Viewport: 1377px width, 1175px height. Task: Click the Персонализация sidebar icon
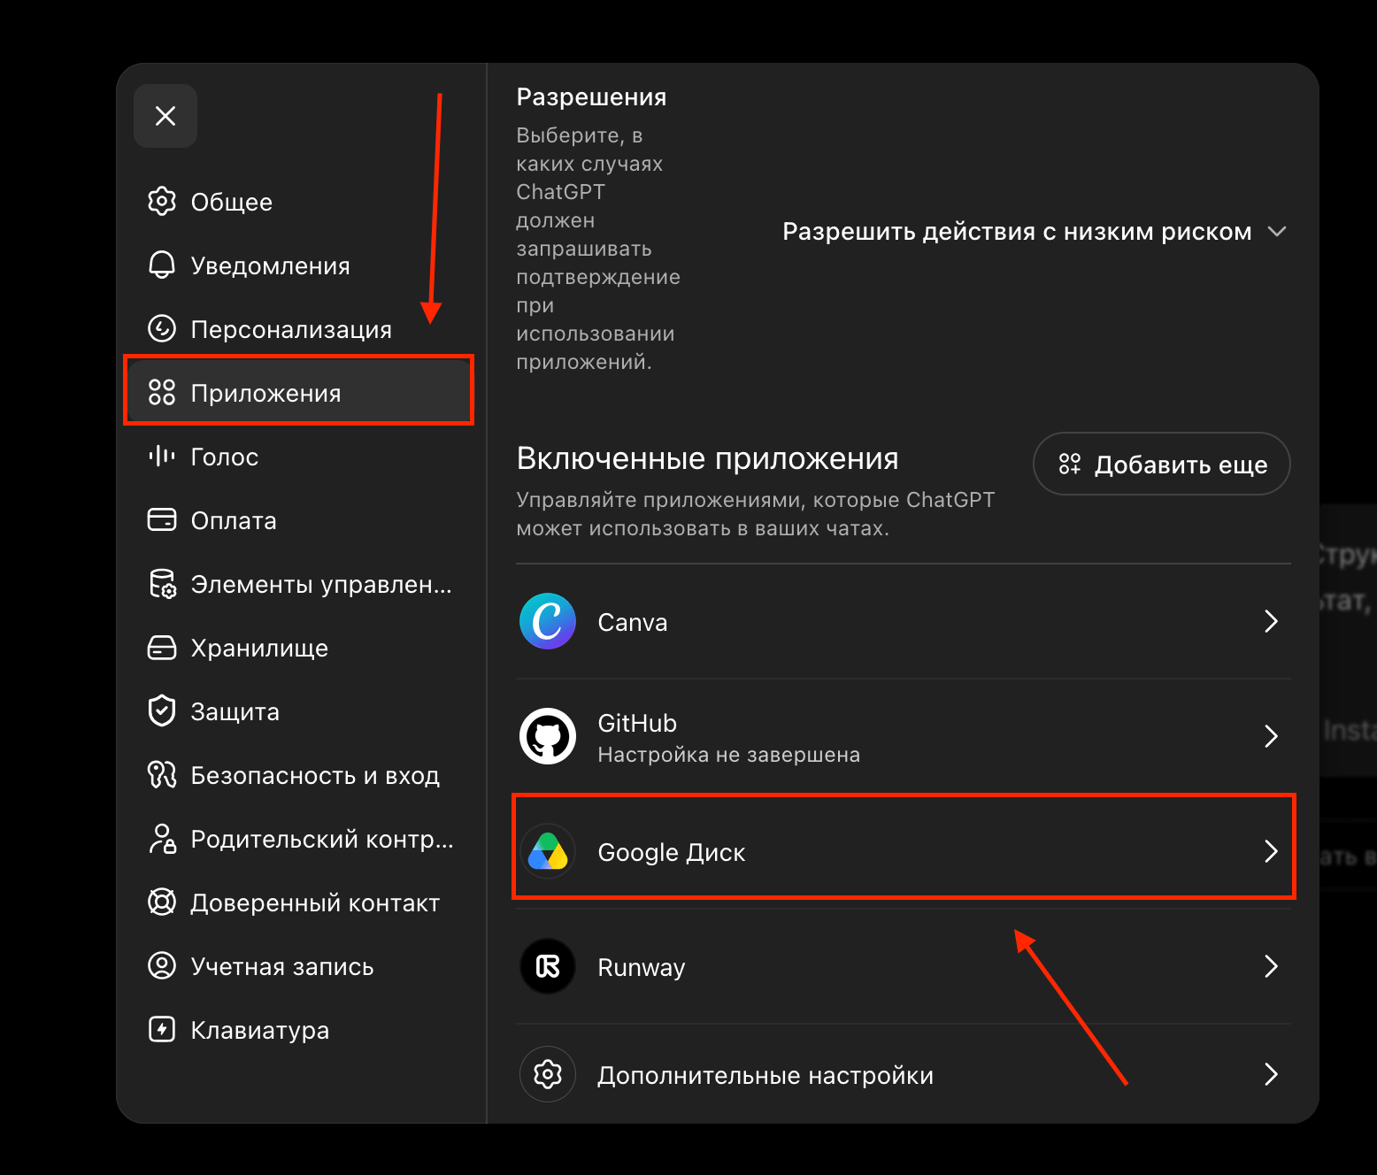pos(162,329)
